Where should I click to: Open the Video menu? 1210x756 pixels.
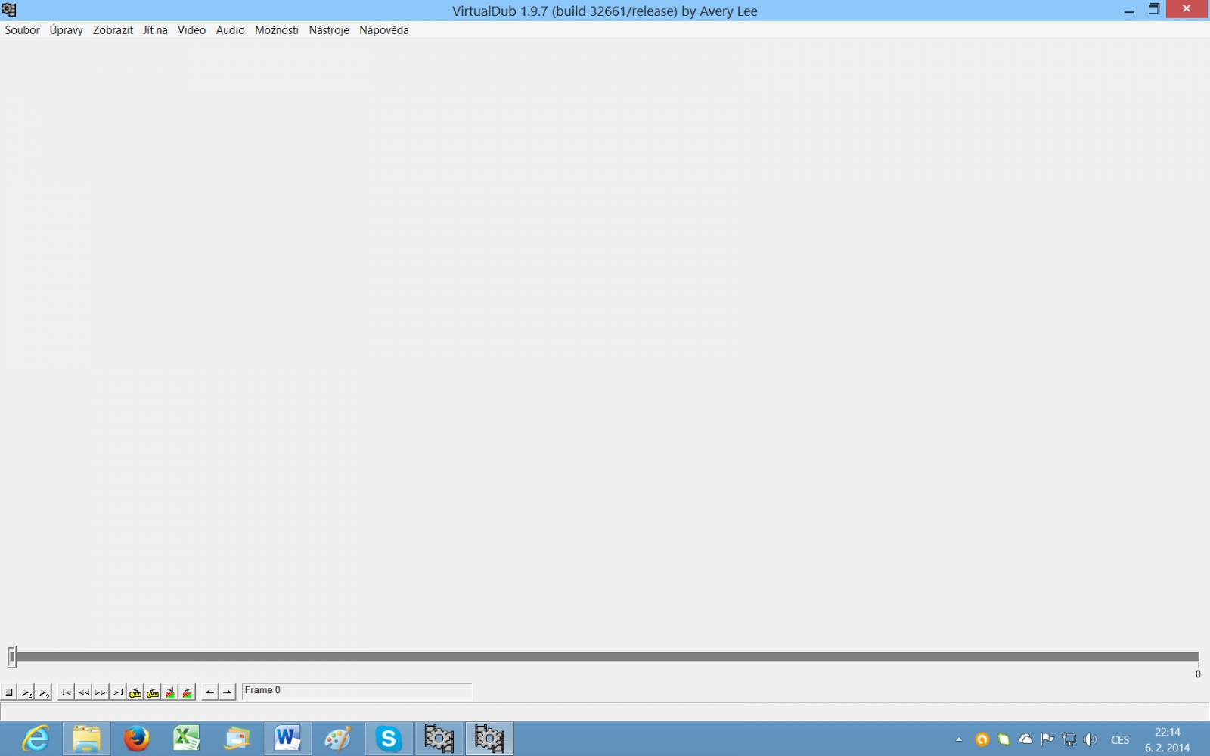(x=191, y=30)
